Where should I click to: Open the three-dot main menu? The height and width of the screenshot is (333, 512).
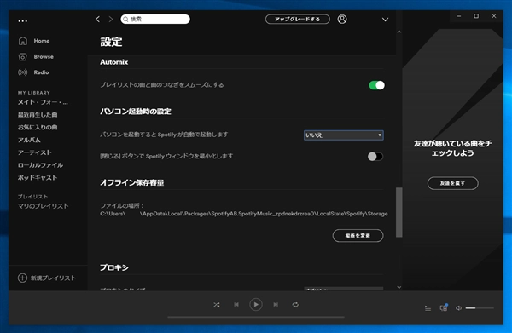[22, 20]
